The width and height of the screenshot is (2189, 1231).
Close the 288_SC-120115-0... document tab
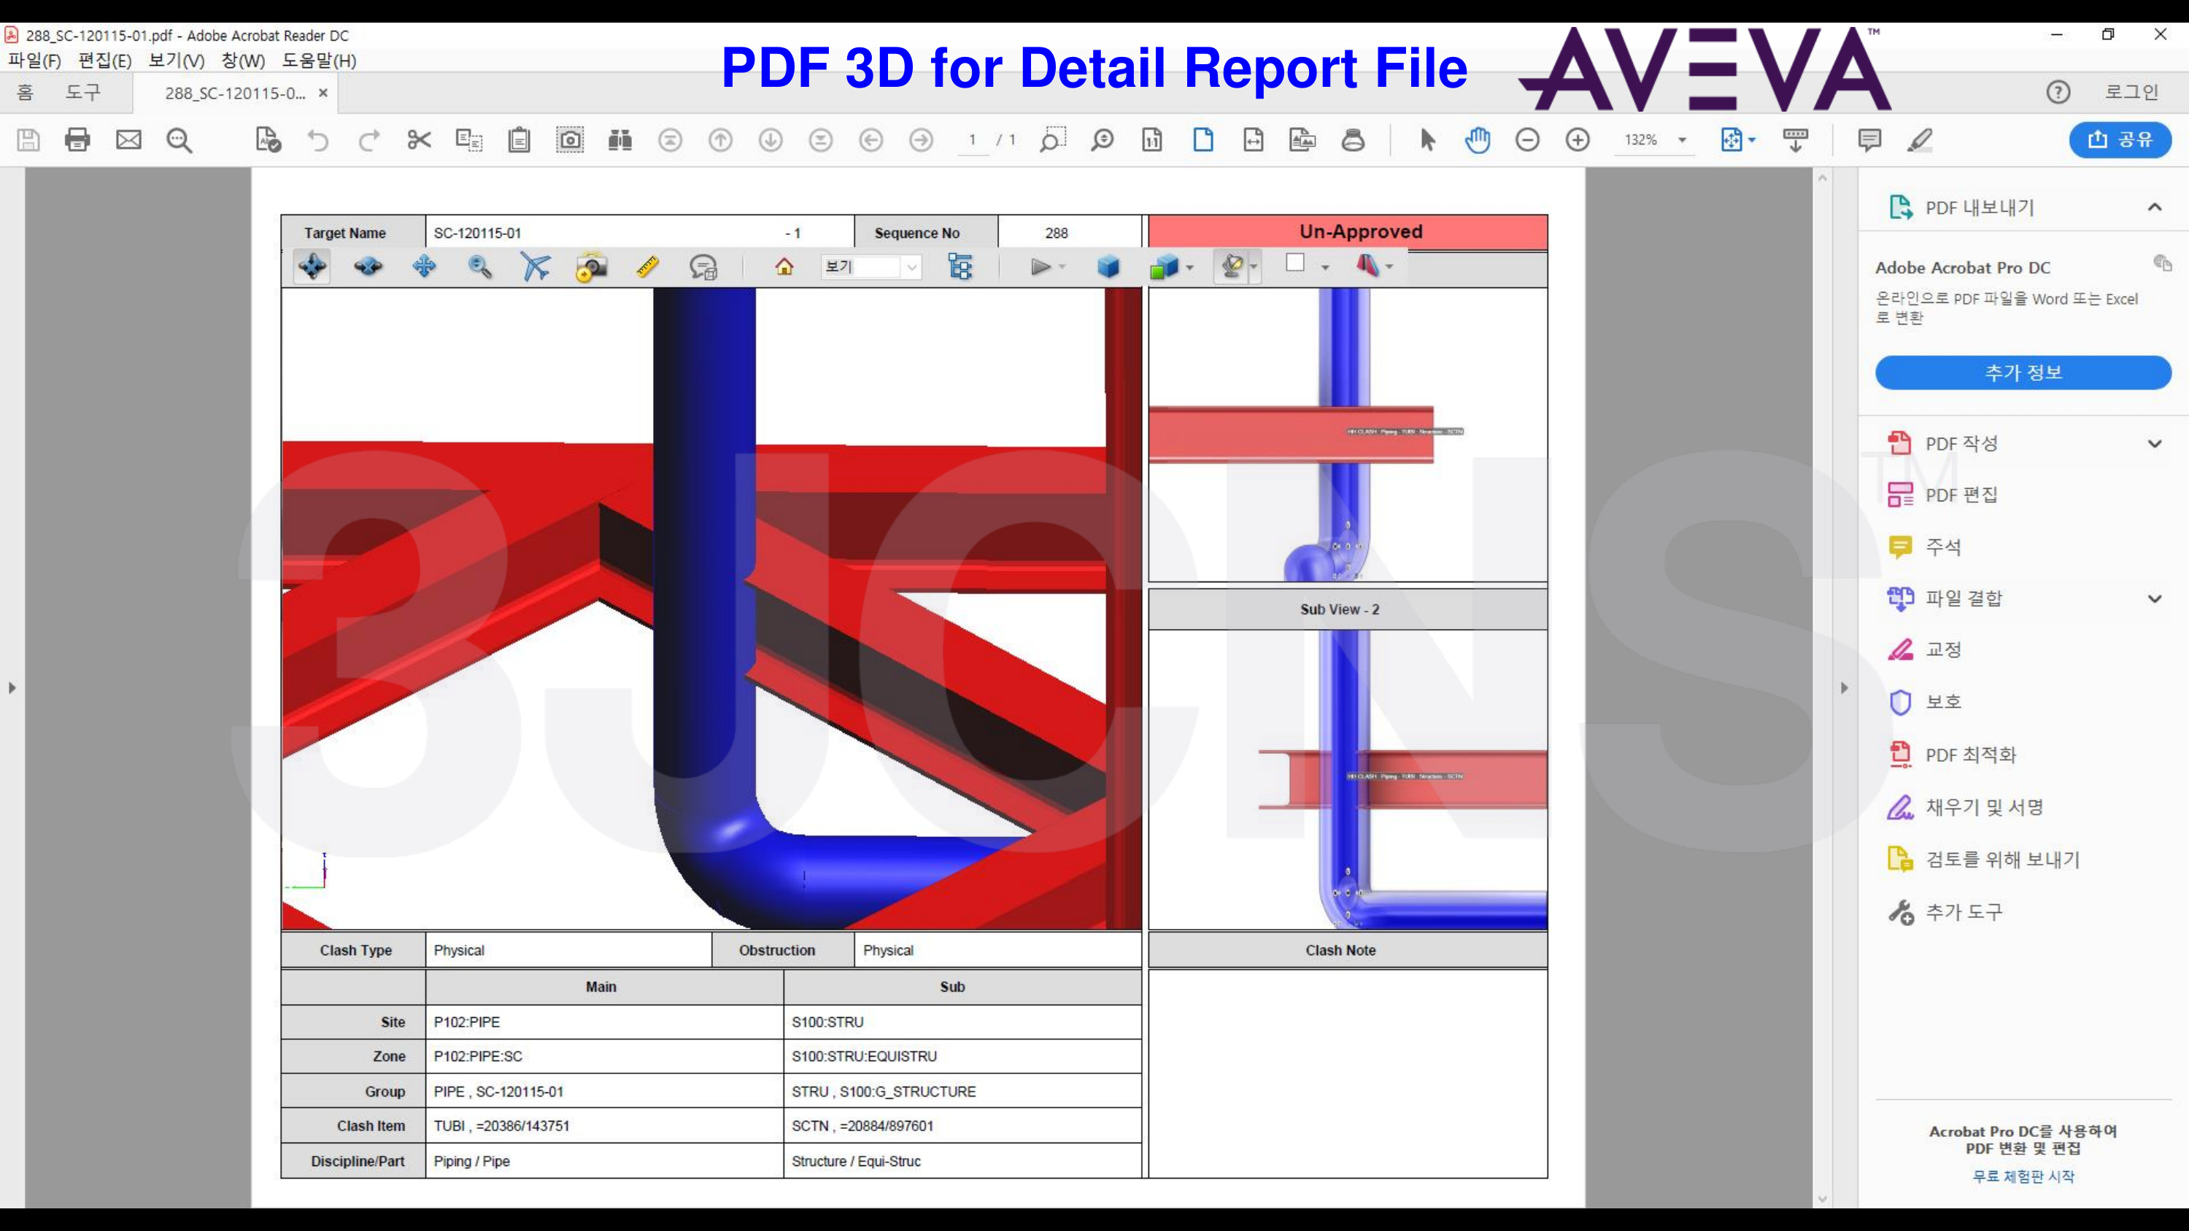323,93
